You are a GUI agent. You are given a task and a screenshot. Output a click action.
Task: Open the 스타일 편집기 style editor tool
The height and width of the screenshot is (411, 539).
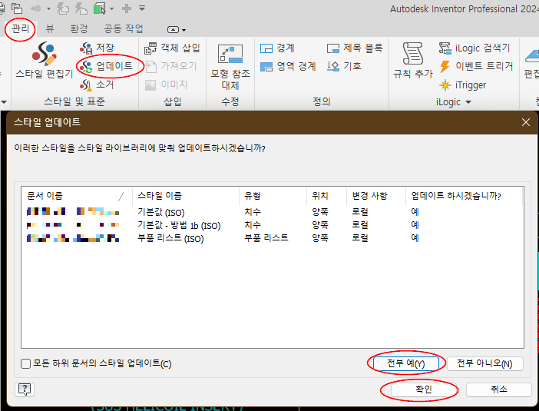(45, 60)
